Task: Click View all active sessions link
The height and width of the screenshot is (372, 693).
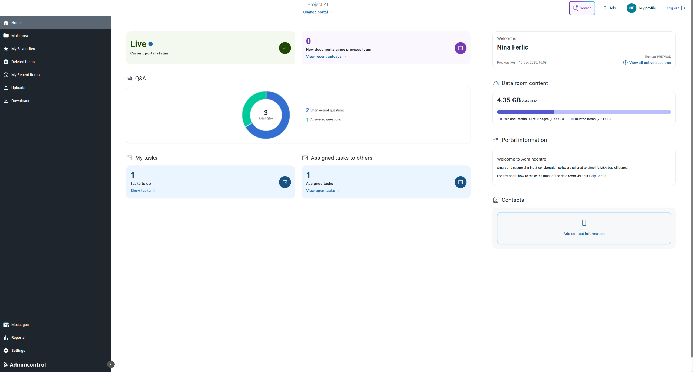Action: [x=650, y=63]
